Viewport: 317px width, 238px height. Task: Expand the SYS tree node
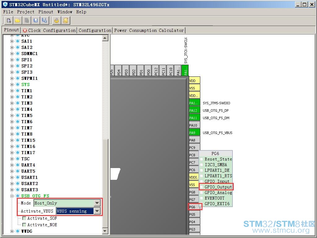pos(12,85)
